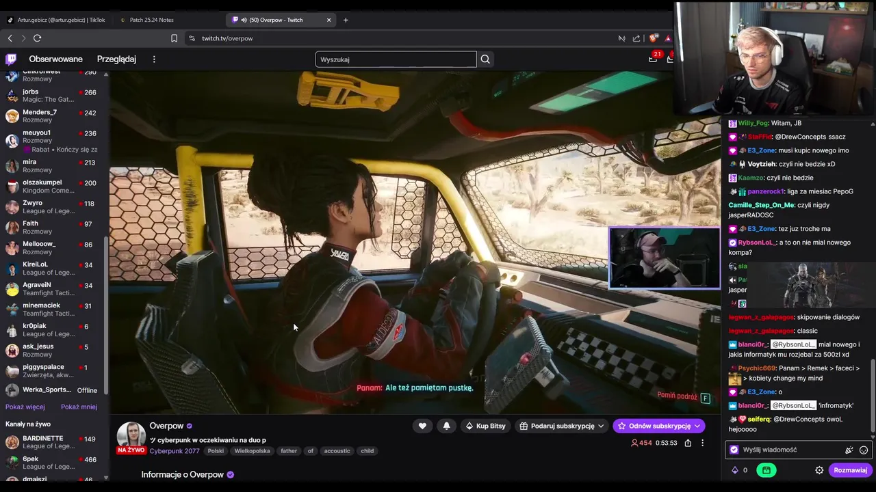Click the Kup Bitsy button
Image resolution: width=876 pixels, height=492 pixels.
(486, 426)
